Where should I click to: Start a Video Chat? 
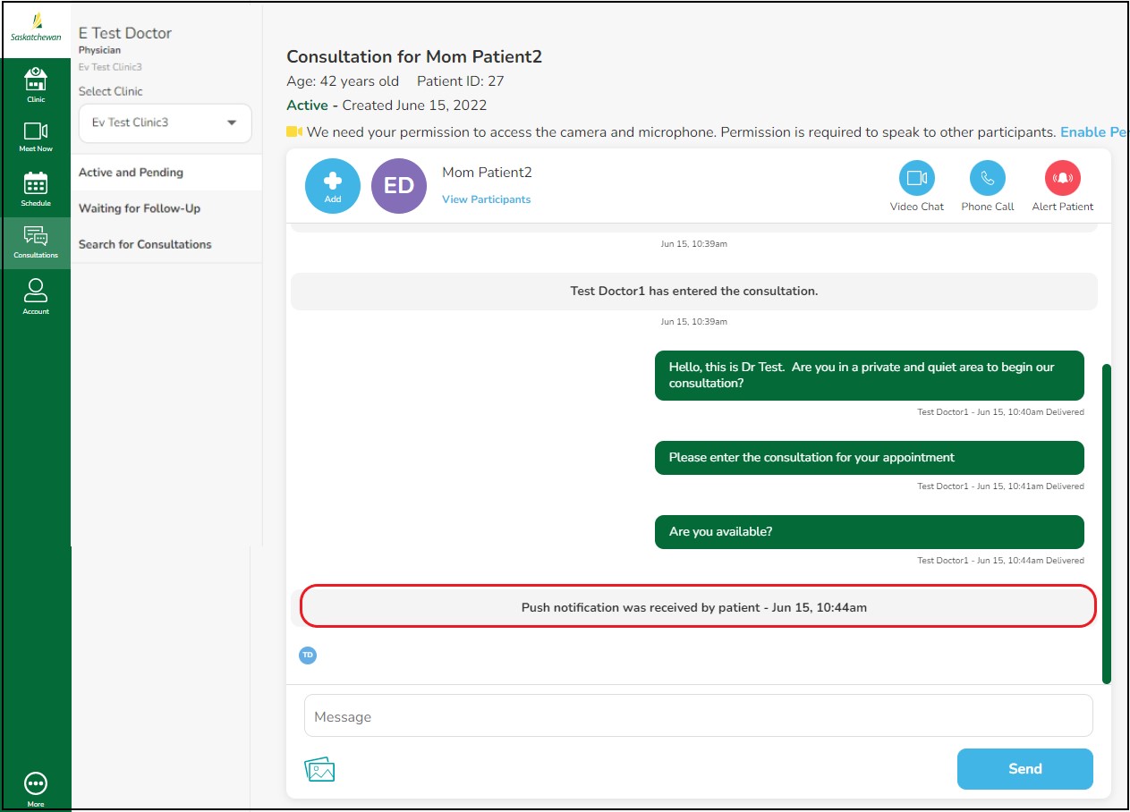(x=916, y=179)
